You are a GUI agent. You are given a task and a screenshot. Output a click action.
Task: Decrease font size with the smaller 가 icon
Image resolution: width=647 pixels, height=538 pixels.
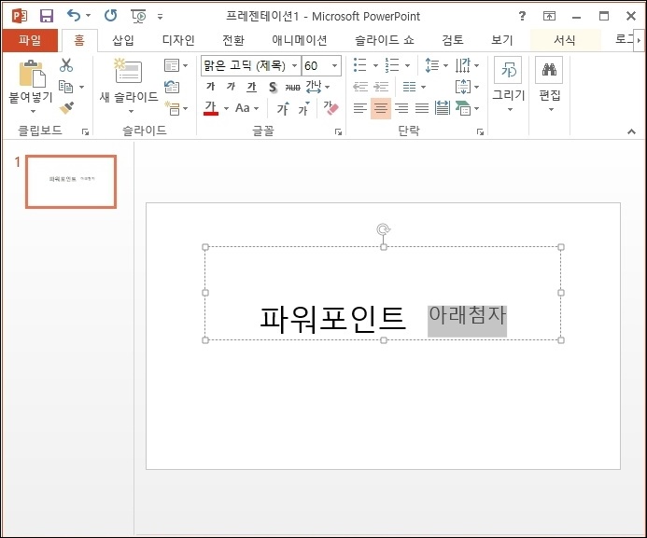pyautogui.click(x=303, y=108)
